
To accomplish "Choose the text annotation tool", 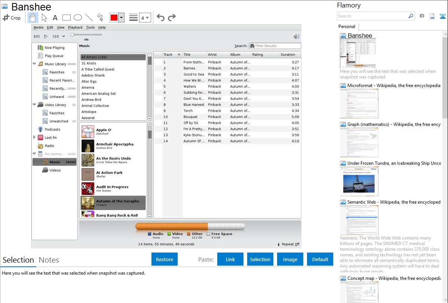I will click(x=55, y=18).
